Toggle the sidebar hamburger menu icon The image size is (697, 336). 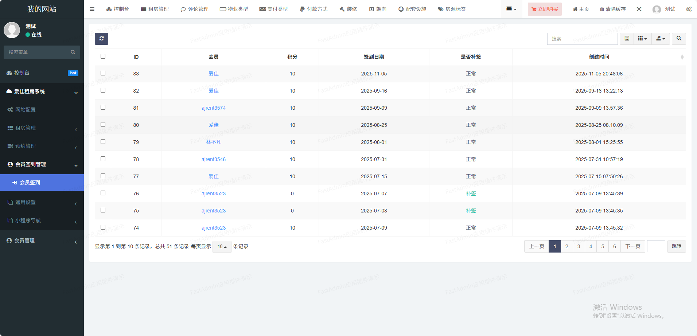92,9
